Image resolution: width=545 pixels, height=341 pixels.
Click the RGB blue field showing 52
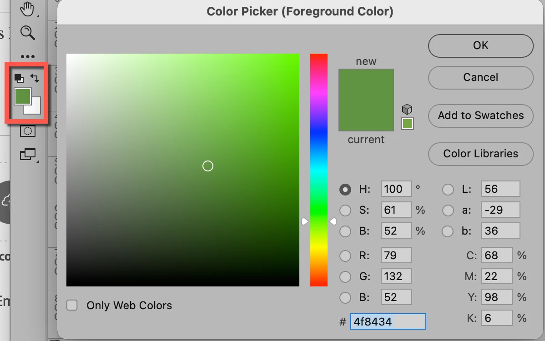[396, 297]
